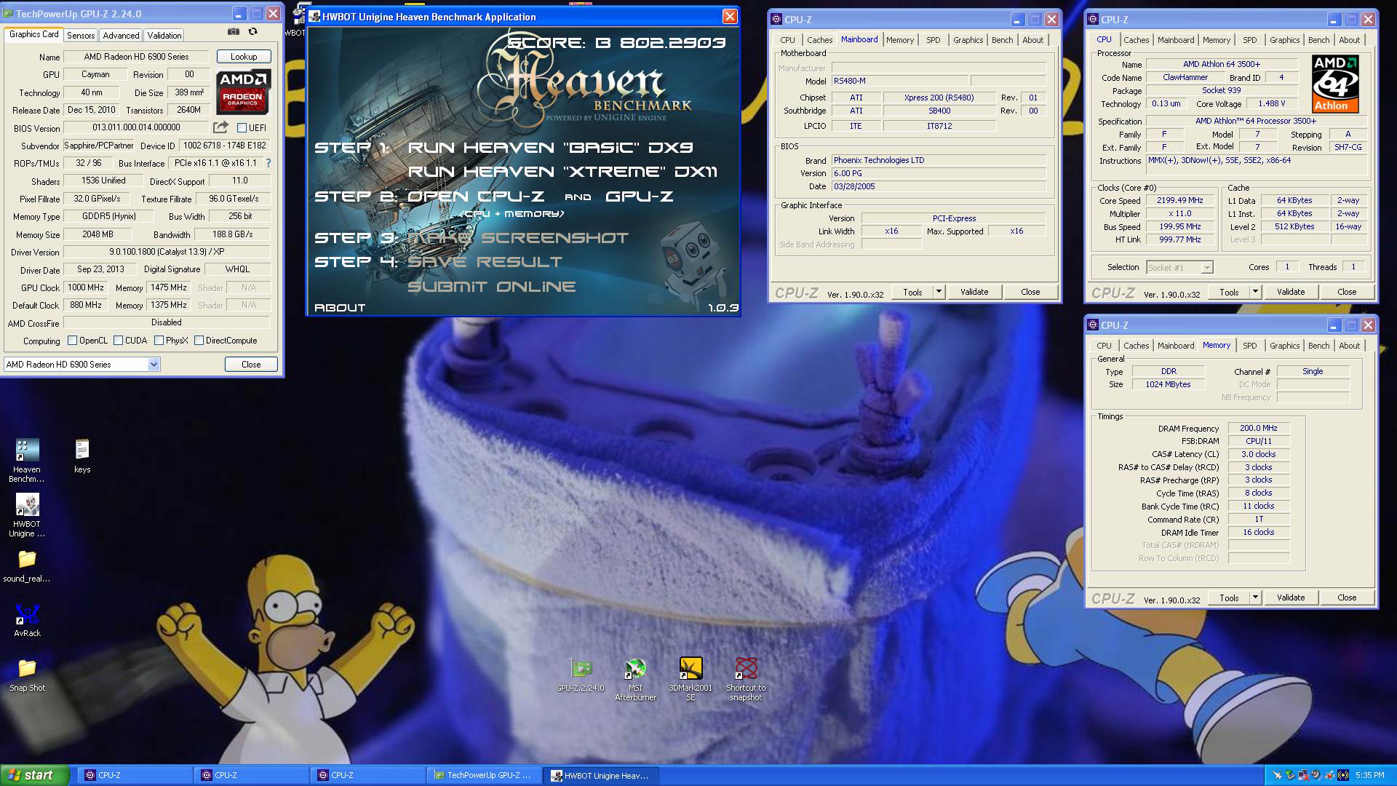
Task: Open the SPD tab in the Mainboard CPU-Z window
Action: click(933, 40)
